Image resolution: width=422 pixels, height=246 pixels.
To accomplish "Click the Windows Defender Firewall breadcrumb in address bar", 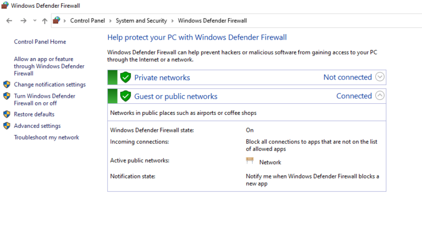I will coord(212,21).
